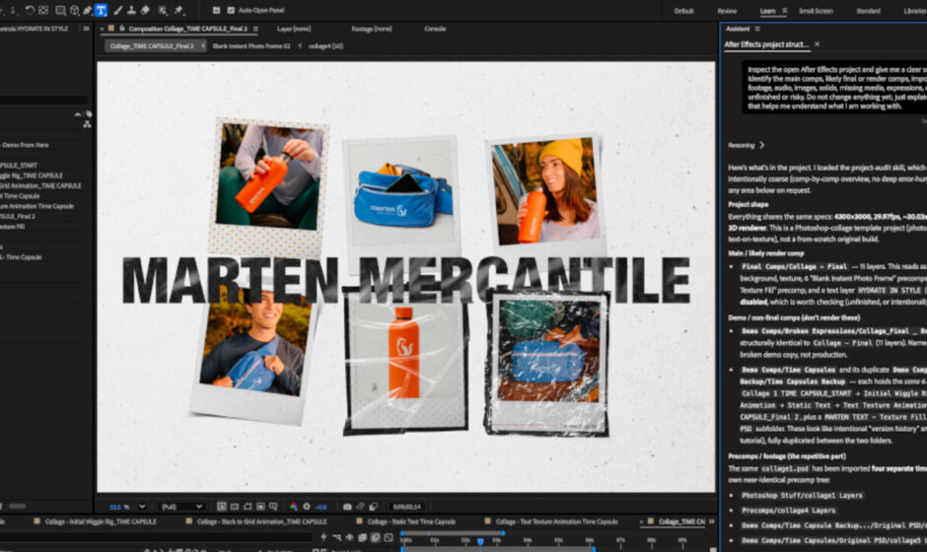
Task: Toggle the Region of Interest button
Action: click(x=260, y=507)
